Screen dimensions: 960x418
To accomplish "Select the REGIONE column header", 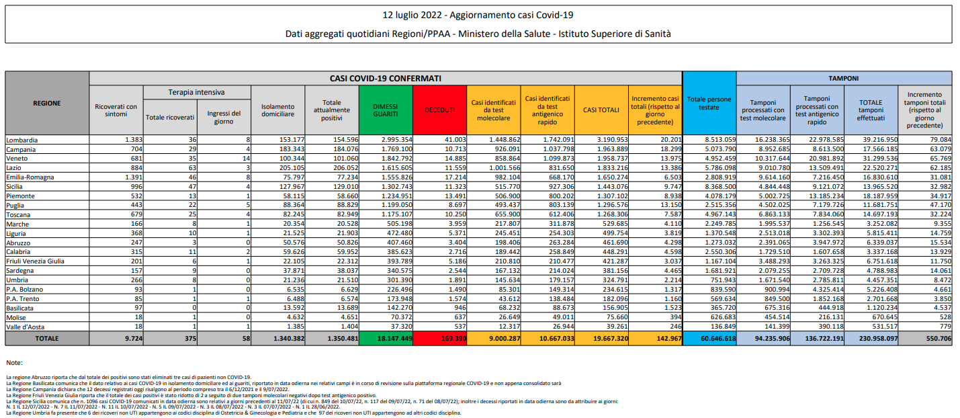I will (47, 103).
